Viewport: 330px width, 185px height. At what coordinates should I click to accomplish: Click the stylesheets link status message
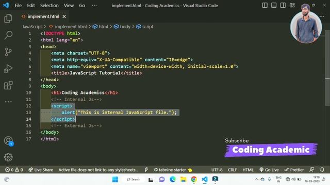(x=98, y=170)
